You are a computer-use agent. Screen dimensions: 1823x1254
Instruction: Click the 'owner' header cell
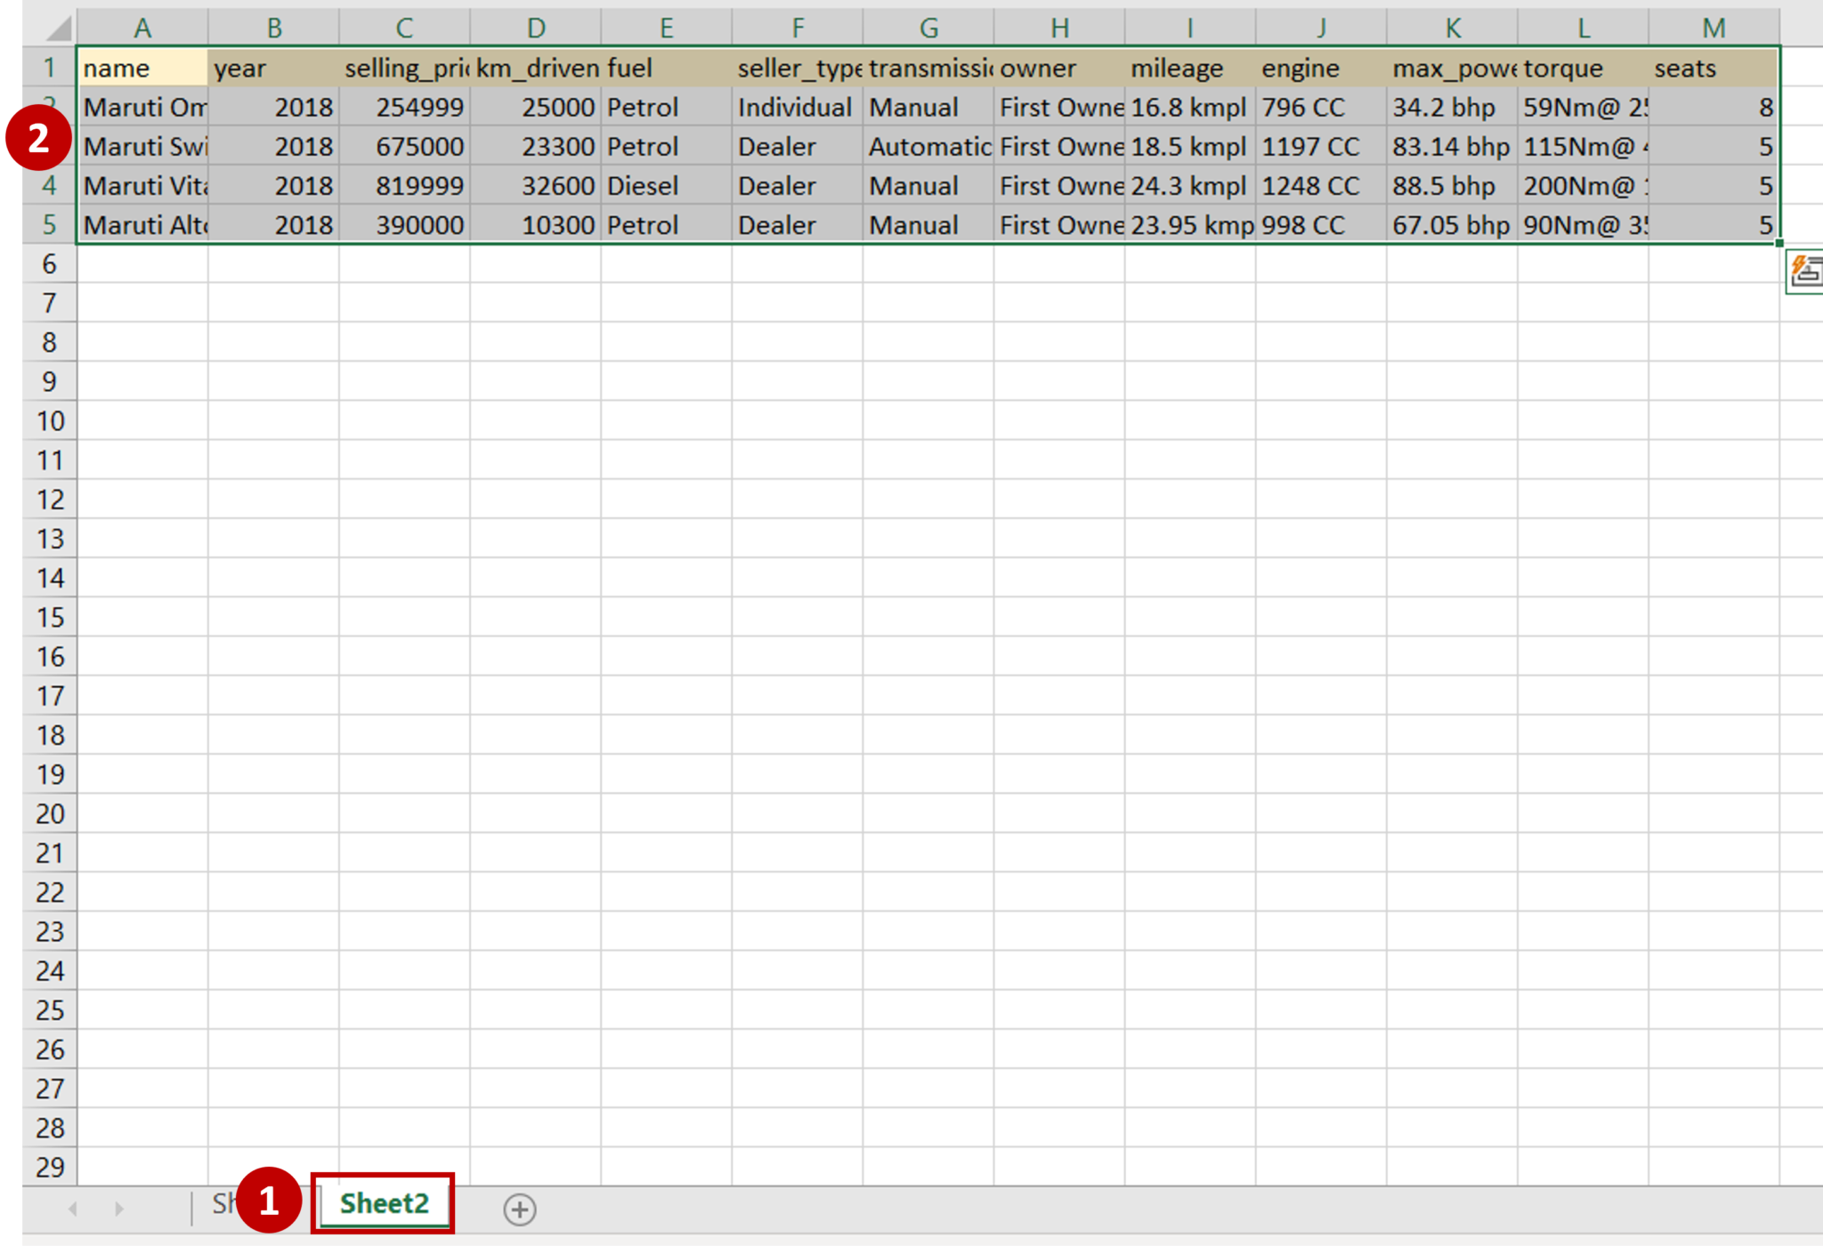click(x=1058, y=68)
